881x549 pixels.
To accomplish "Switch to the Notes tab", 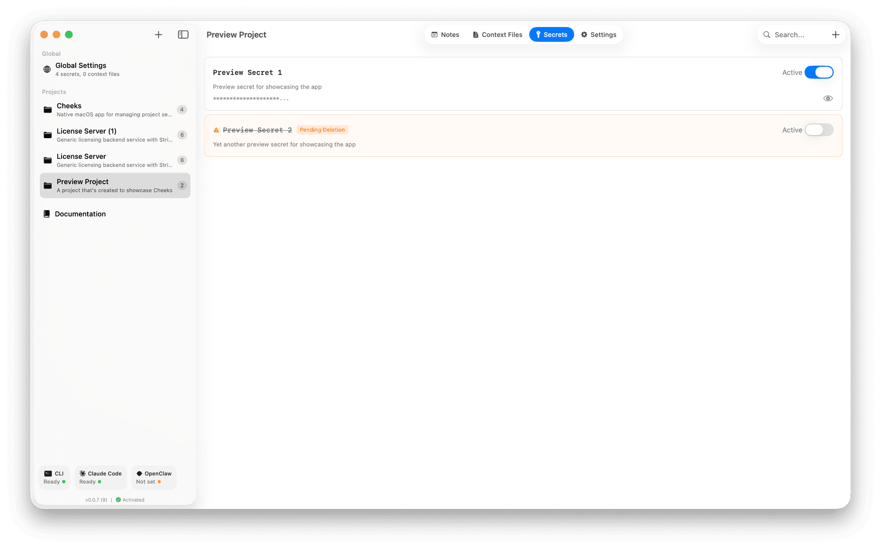I will tap(445, 34).
